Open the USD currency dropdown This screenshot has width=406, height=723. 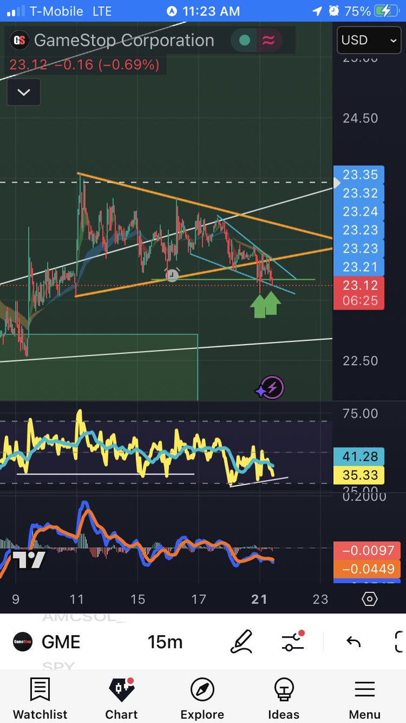(369, 40)
